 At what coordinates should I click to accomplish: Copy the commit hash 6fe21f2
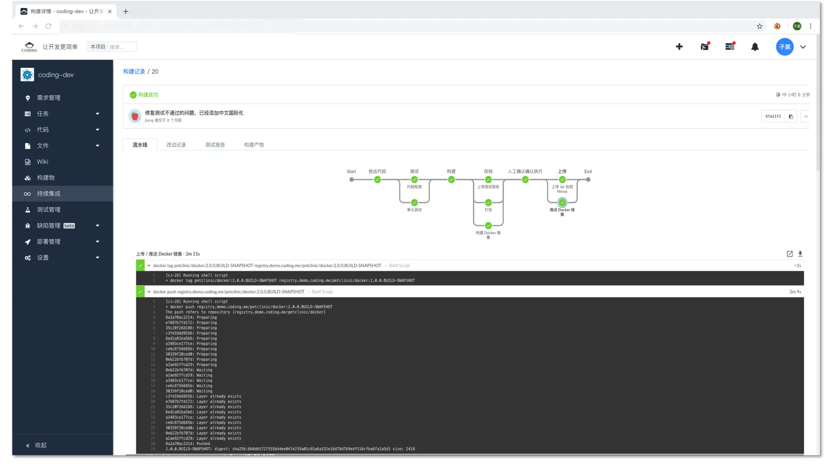(x=791, y=116)
